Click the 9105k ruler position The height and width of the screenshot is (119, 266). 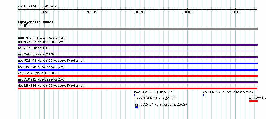click(44, 12)
